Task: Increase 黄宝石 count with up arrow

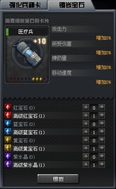Action: click(86, 140)
